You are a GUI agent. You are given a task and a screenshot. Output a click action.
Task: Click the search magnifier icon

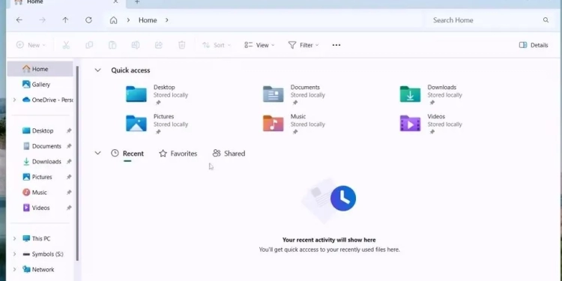(x=546, y=20)
